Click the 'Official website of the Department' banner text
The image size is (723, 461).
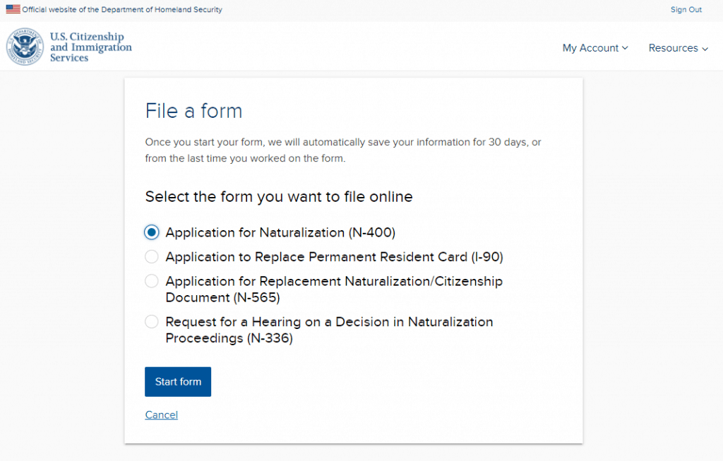(122, 10)
